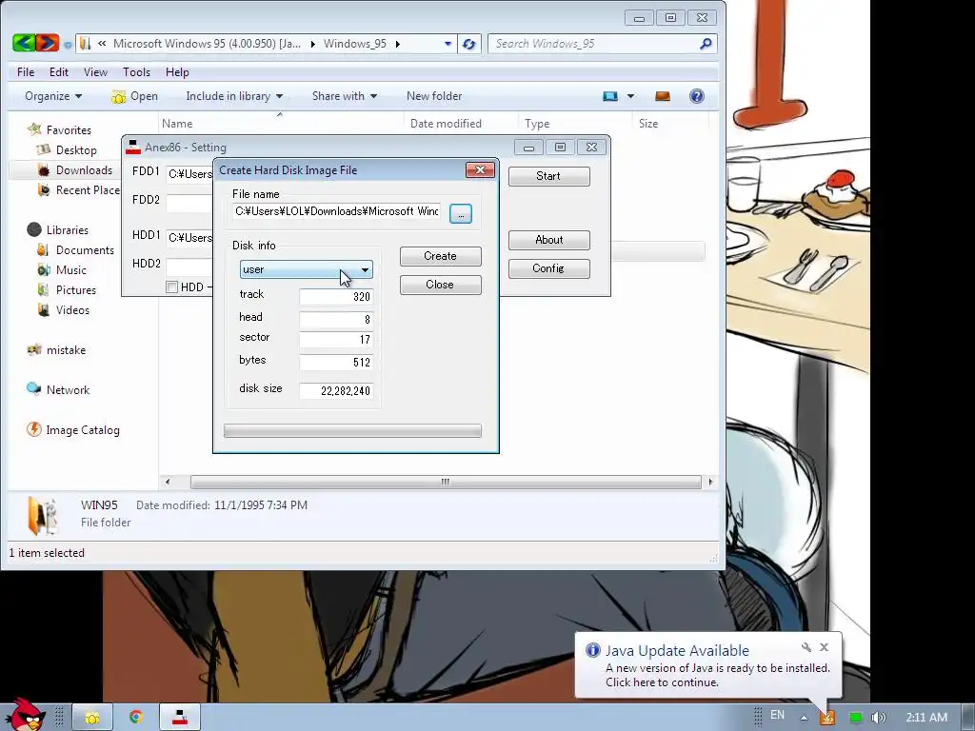Close the Java Update notification
Viewport: 975px width, 731px height.
pos(824,647)
